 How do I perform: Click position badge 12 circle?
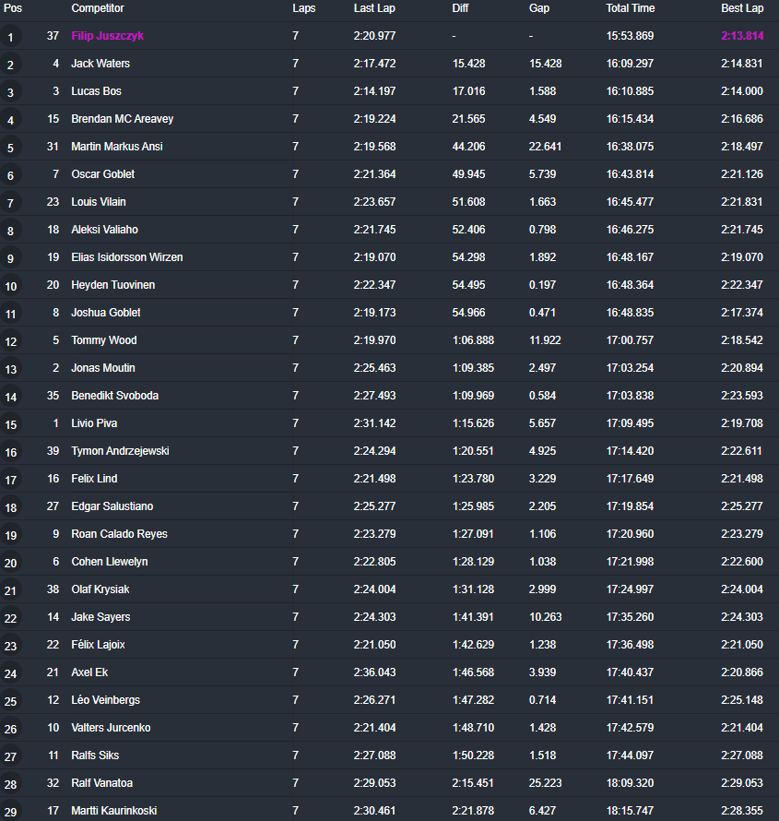click(x=10, y=341)
